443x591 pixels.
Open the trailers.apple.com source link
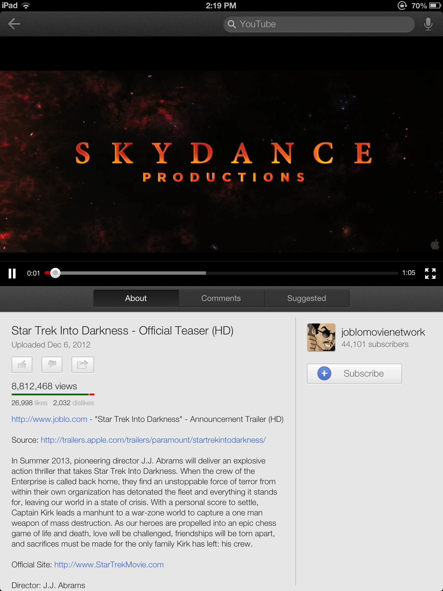[x=153, y=440]
